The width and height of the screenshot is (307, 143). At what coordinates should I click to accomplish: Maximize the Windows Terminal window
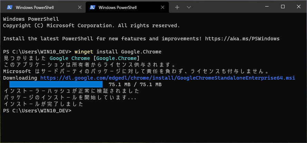(283, 7)
